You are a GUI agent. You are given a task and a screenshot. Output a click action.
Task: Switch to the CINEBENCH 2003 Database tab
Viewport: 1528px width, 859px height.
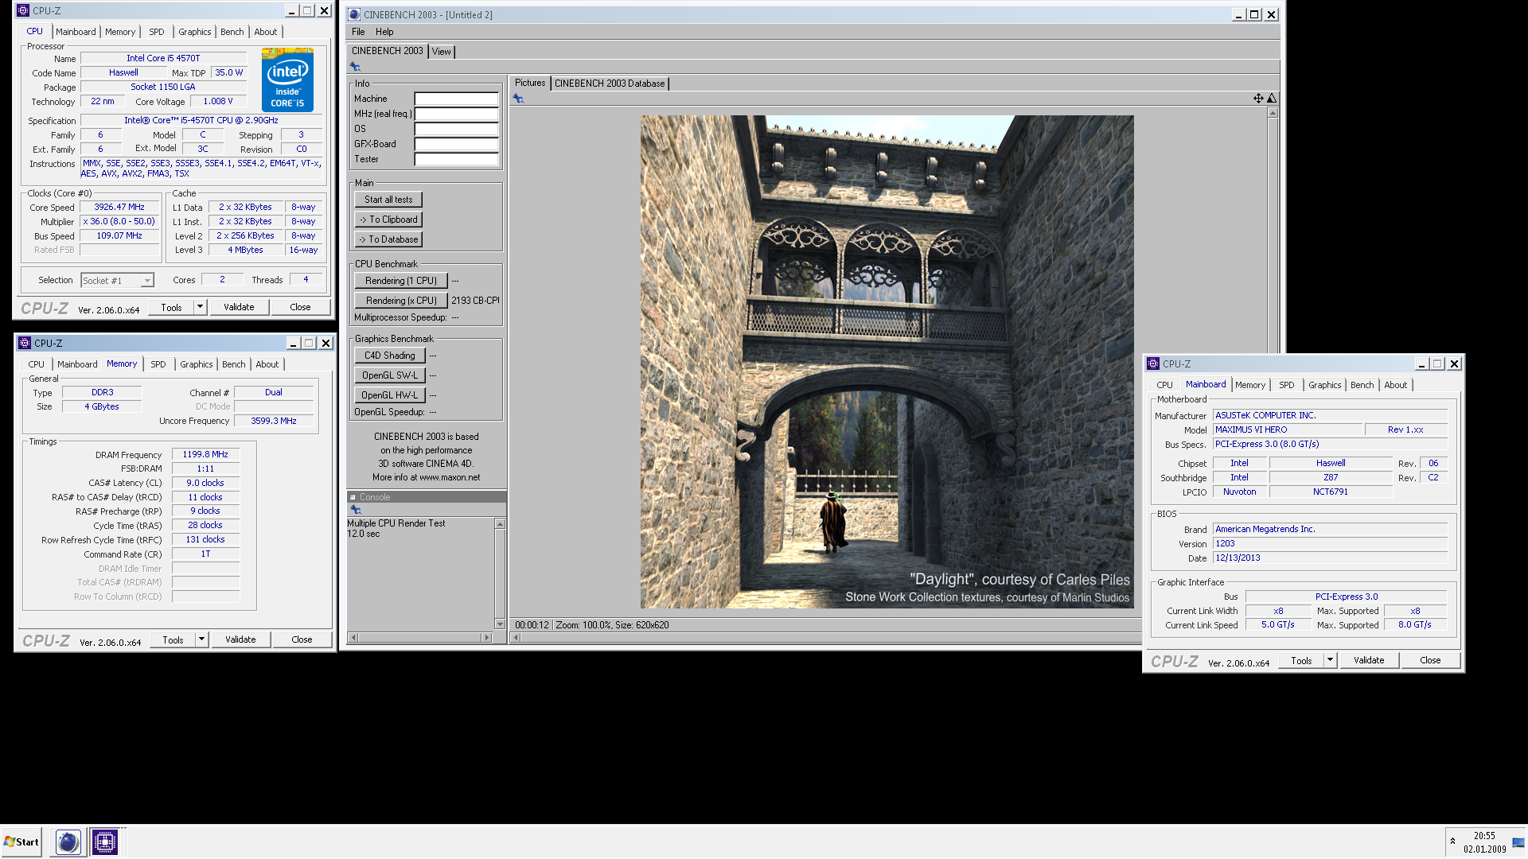(x=610, y=84)
